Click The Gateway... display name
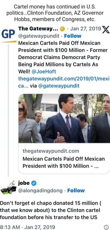The height and width of the screenshot is (230, 110). click(x=38, y=29)
